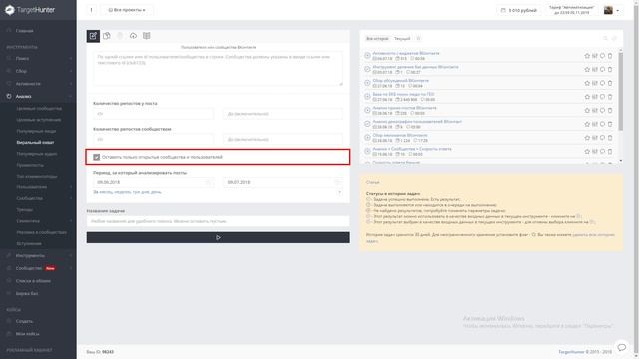Star the 'Сбор обсуждений ВКонтакте' history task
The height and width of the screenshot is (359, 639).
(587, 83)
